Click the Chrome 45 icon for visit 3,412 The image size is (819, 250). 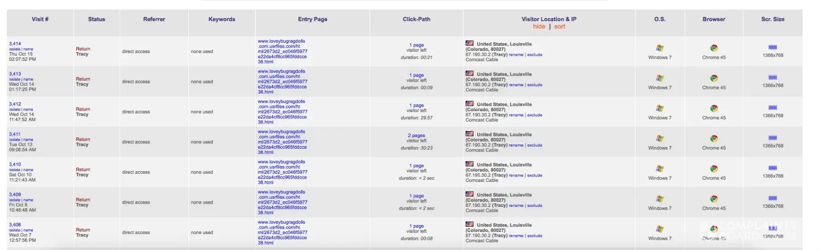(x=713, y=108)
